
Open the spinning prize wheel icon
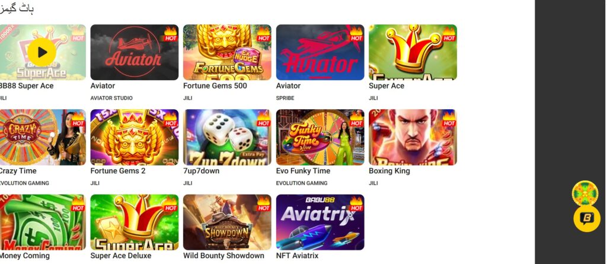585,193
